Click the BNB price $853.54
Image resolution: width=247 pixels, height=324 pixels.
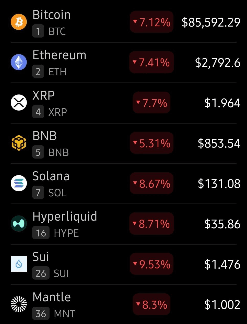pos(219,143)
